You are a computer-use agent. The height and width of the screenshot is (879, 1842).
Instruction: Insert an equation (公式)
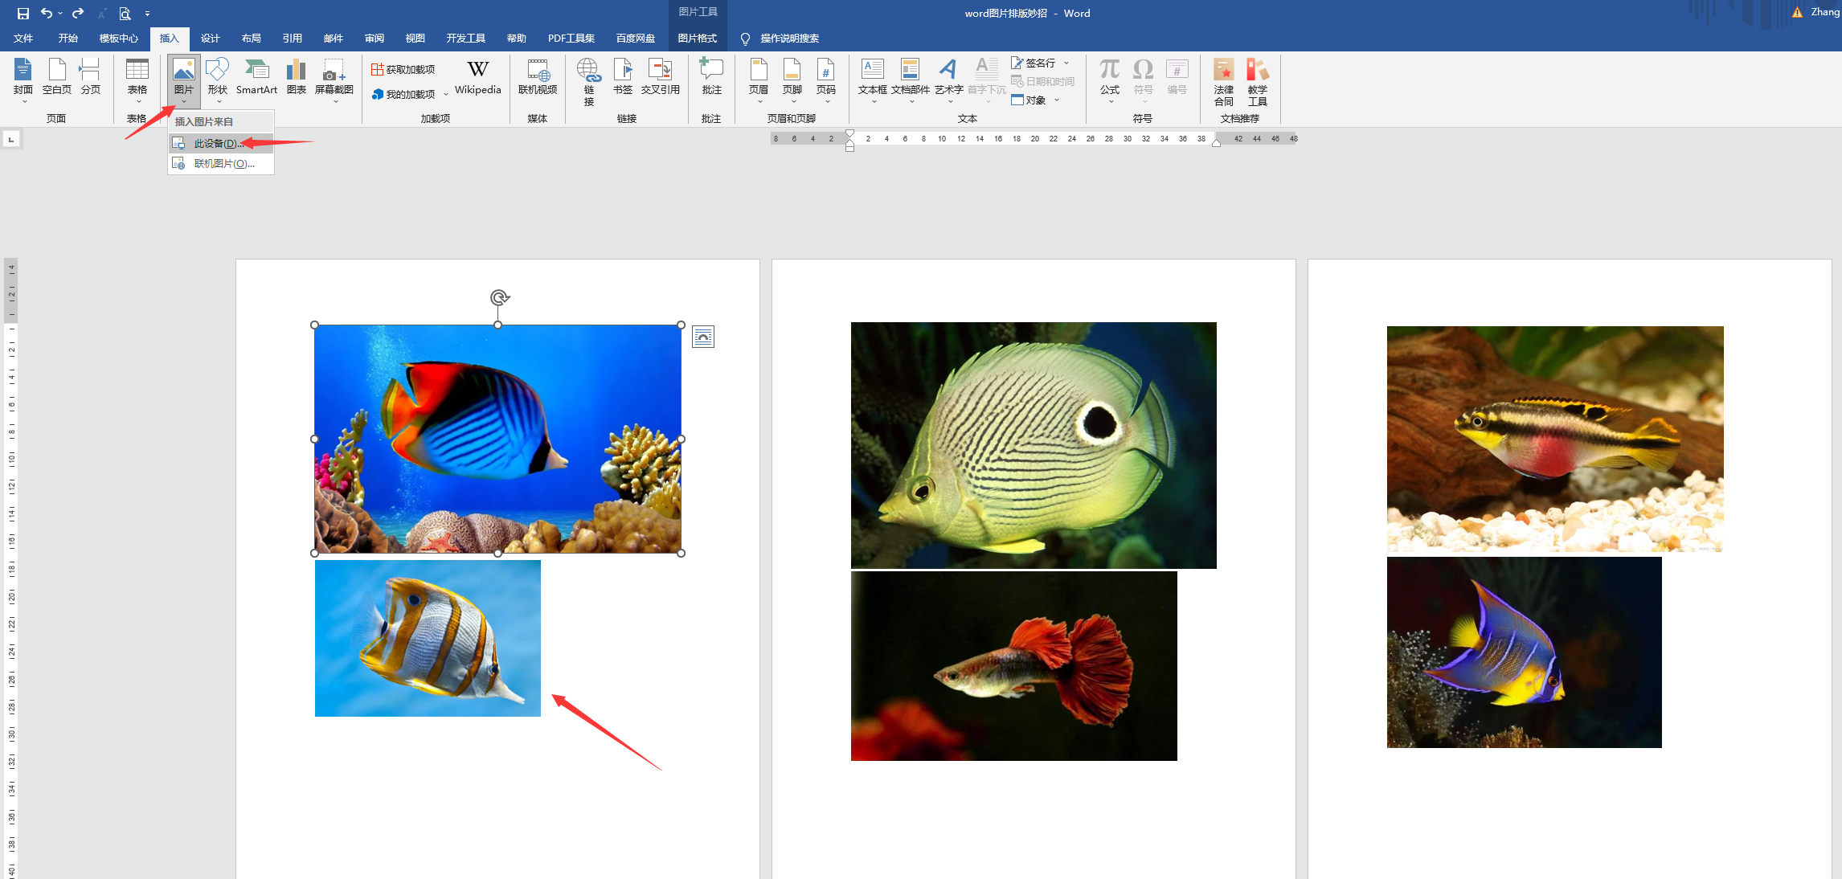point(1110,79)
